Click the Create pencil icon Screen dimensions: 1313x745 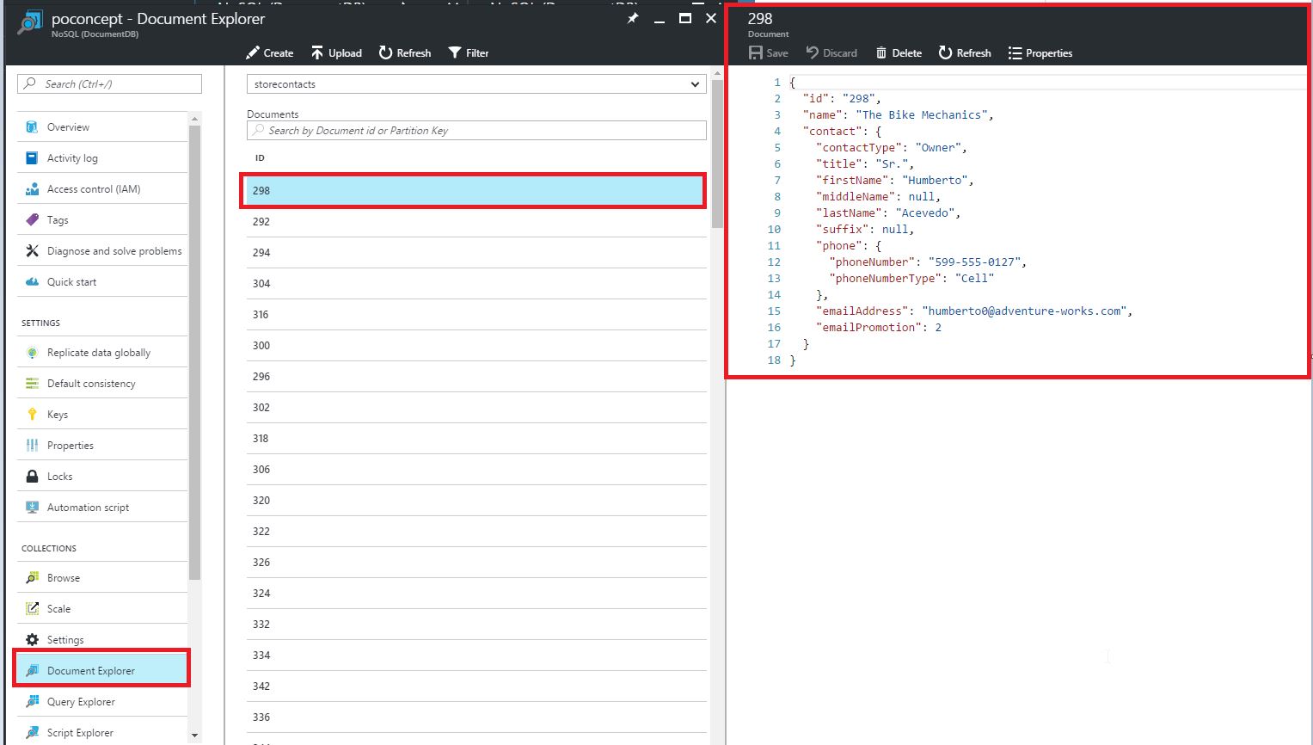[252, 53]
